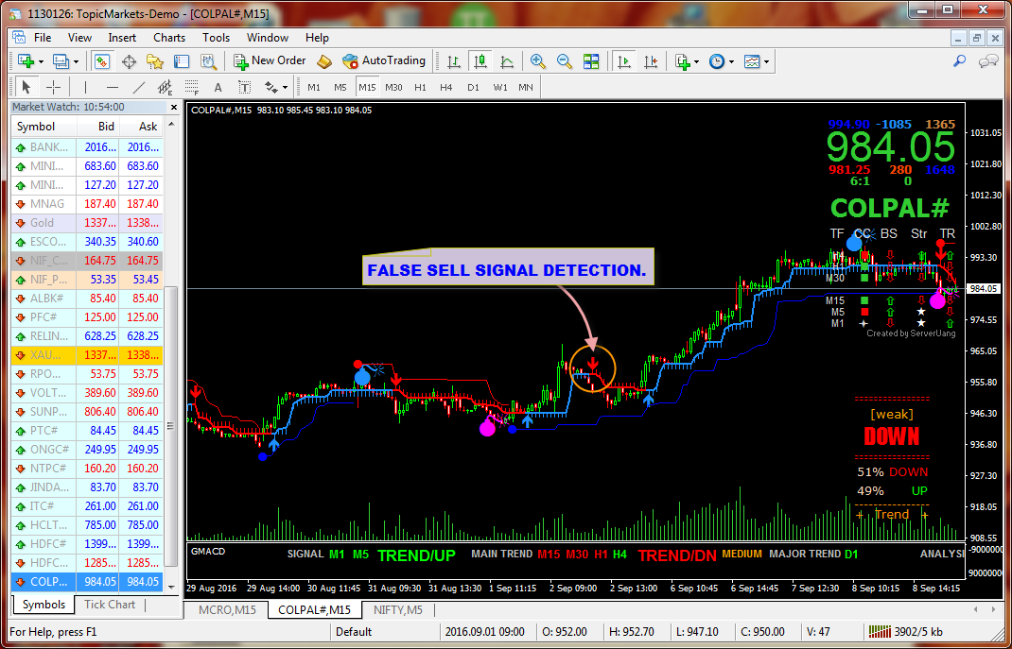Tile chart windows icon

click(x=591, y=61)
